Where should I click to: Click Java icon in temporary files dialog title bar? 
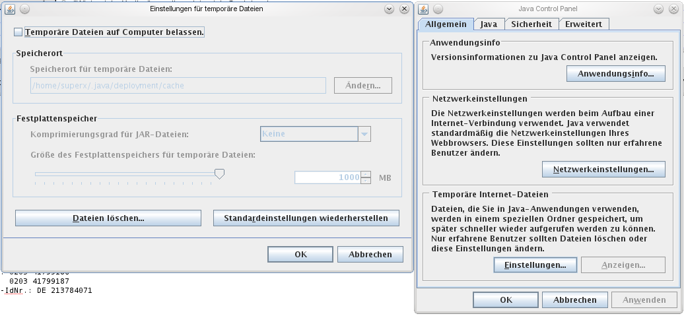tap(10, 9)
